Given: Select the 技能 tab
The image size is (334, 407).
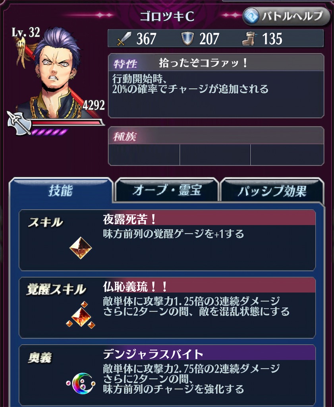Looking at the screenshot, I should point(61,190).
